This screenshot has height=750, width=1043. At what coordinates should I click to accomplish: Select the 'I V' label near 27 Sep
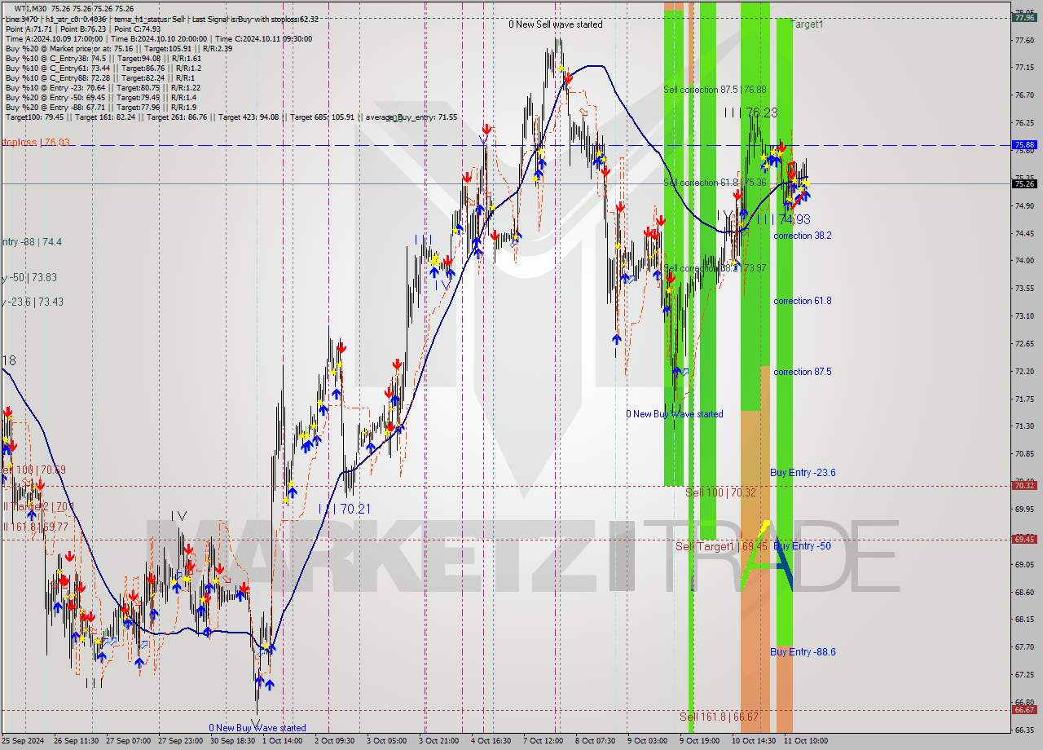point(179,516)
